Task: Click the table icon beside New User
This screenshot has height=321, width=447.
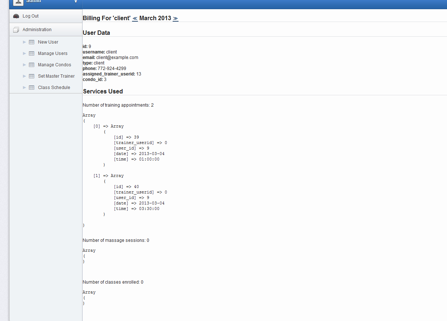Action: coord(31,42)
